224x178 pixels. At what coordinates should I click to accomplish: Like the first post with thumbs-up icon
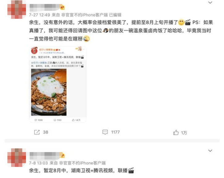tap(176, 133)
